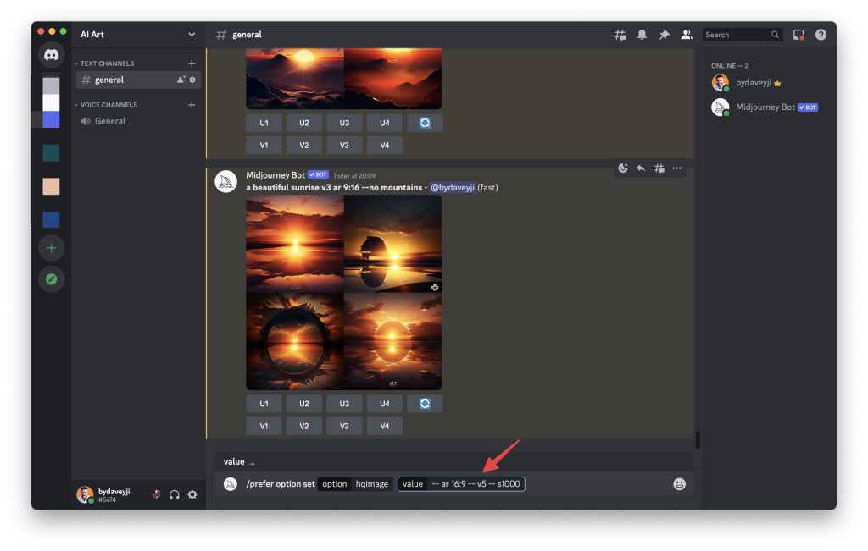Re-roll upper image grid refresh button
The width and height of the screenshot is (868, 551).
425,123
